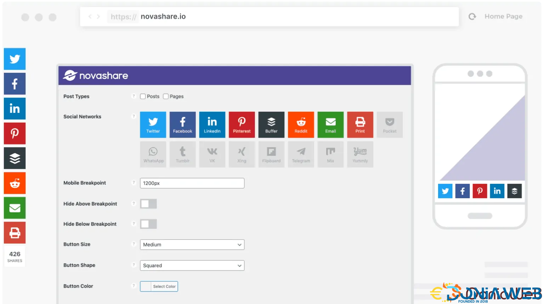Click help icon next to Mobile Breakpoint
The image size is (544, 304).
click(x=134, y=183)
